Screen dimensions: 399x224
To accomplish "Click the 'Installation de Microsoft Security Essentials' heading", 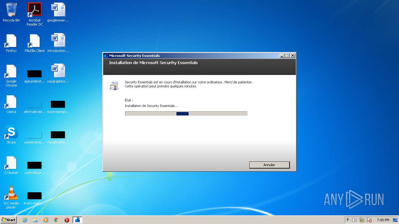I will point(153,63).
